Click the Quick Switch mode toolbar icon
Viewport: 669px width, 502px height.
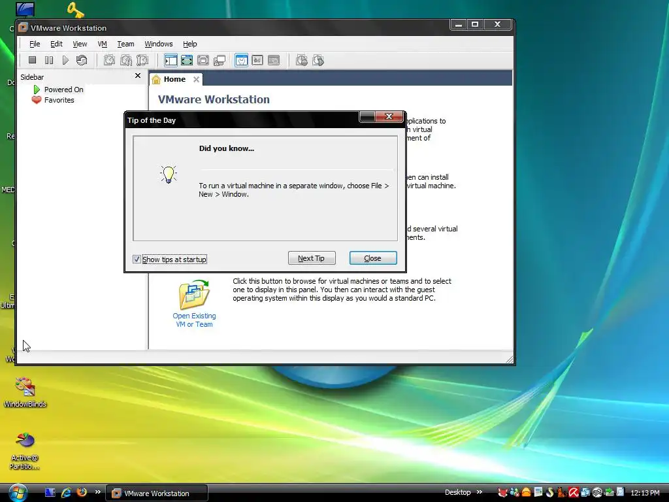click(187, 60)
